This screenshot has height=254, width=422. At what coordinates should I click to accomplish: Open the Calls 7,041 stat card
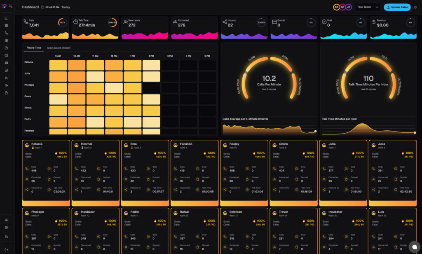click(45, 28)
